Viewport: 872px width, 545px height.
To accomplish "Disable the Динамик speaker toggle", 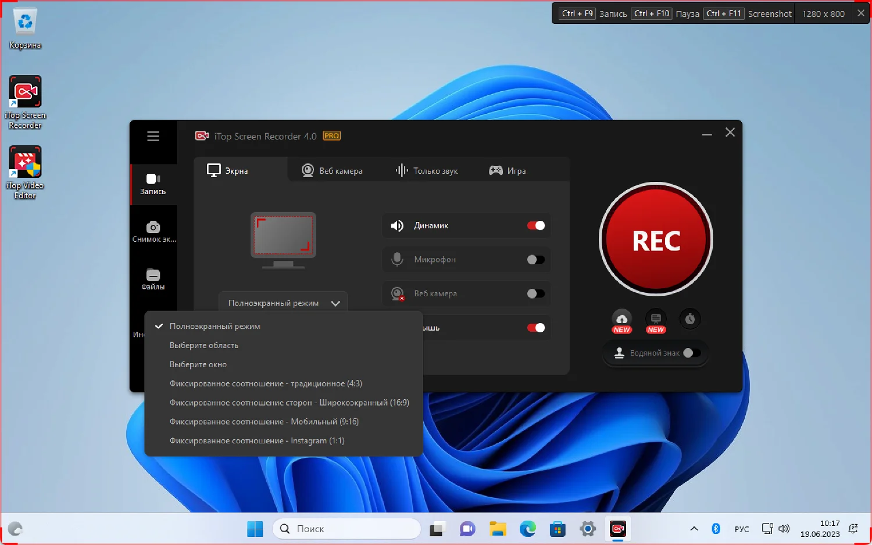I will point(535,225).
